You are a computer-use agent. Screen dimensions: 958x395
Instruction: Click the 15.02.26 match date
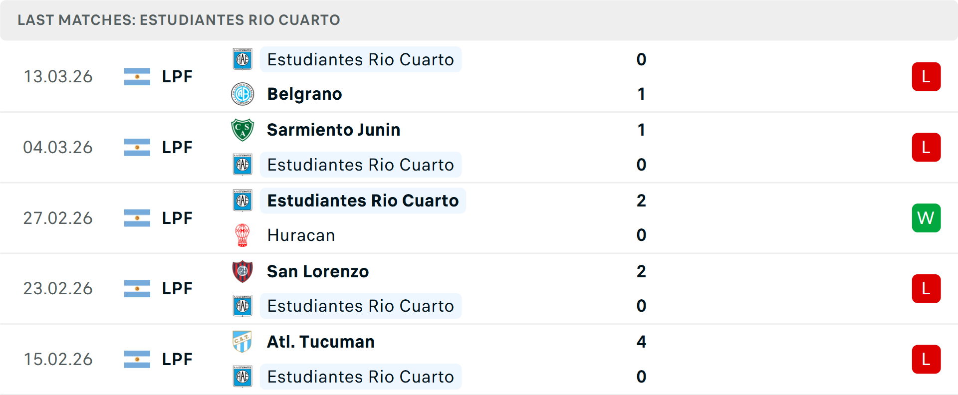(x=58, y=359)
